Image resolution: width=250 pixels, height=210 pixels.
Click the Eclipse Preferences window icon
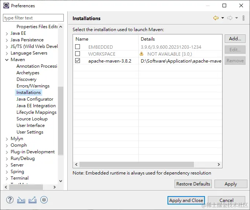coord(6,5)
